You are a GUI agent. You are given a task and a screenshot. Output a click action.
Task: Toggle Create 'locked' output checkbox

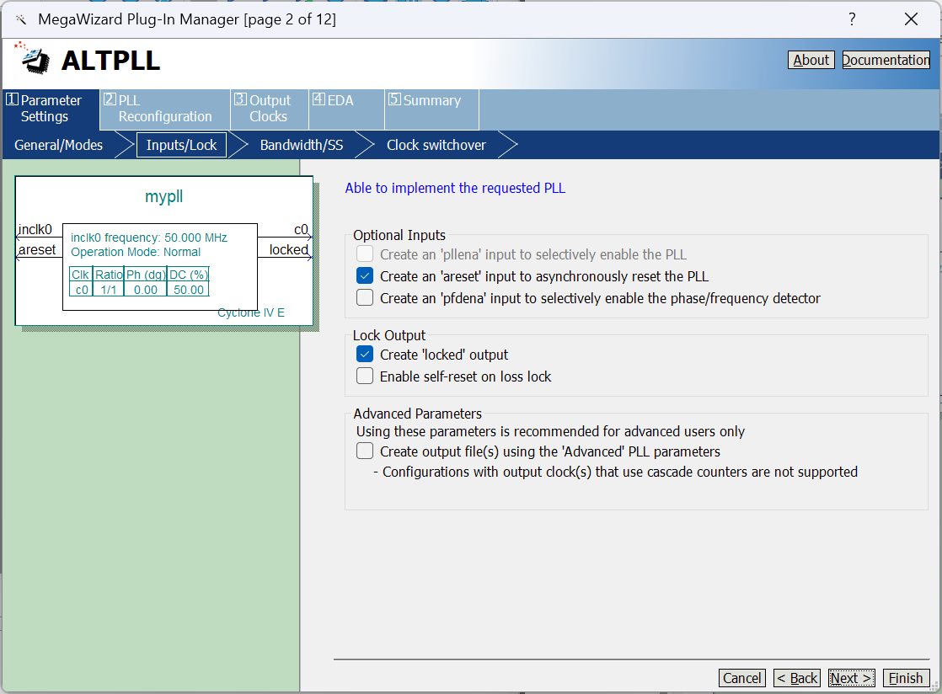click(365, 355)
